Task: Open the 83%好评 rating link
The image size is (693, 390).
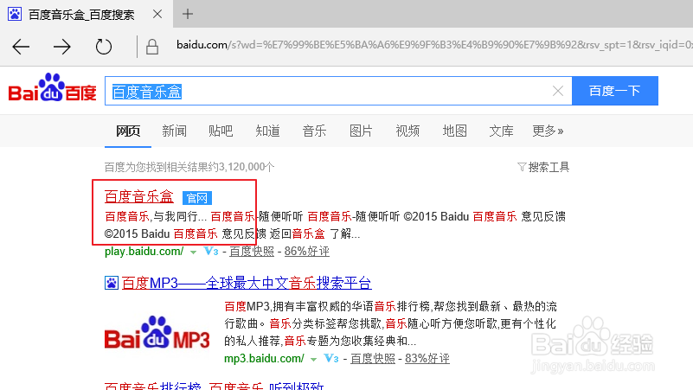Action: [427, 358]
